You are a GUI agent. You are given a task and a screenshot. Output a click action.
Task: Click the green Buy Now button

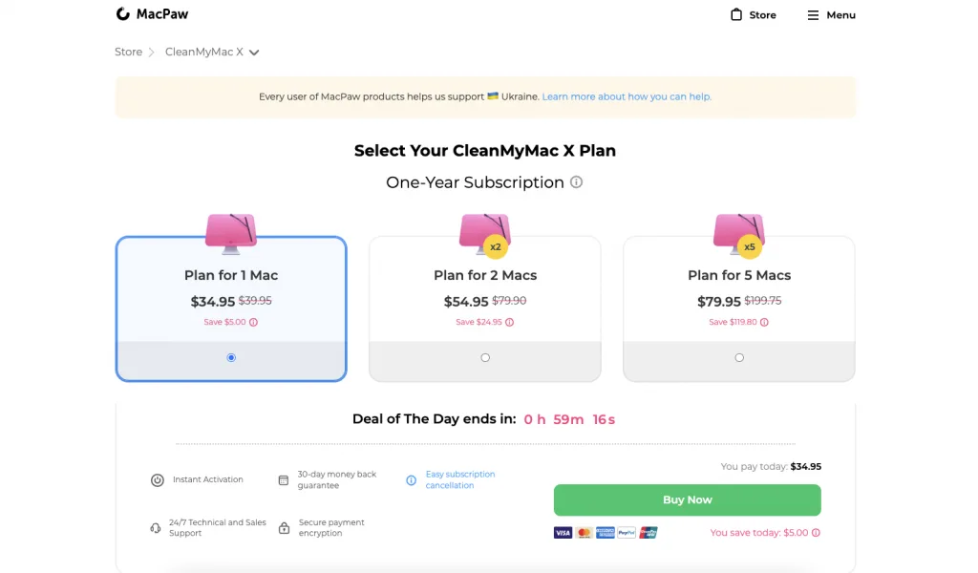coord(688,500)
